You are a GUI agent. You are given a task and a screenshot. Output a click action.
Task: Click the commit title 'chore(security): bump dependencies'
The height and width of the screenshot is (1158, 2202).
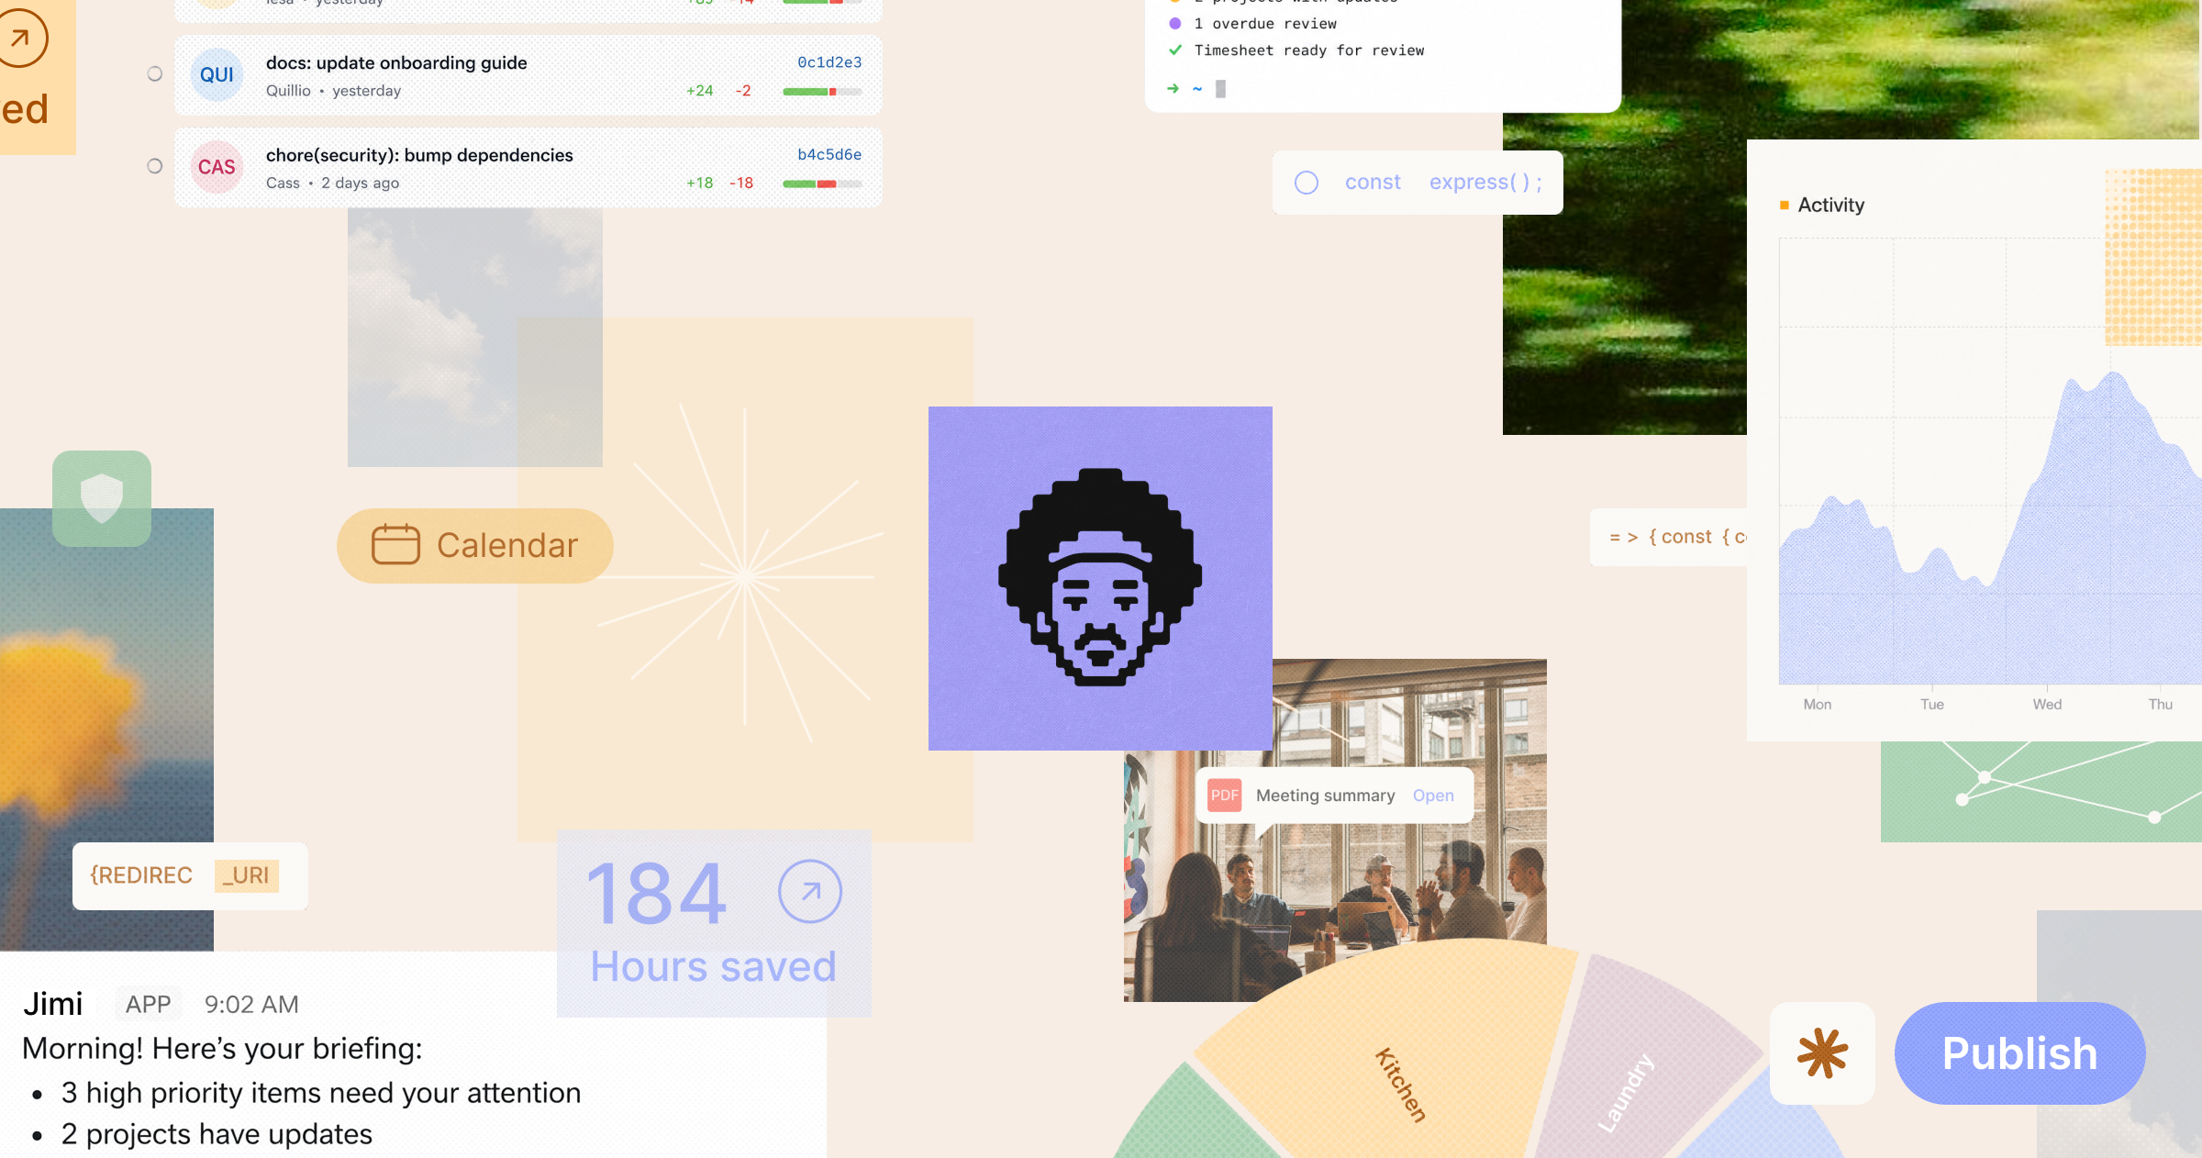coord(419,155)
